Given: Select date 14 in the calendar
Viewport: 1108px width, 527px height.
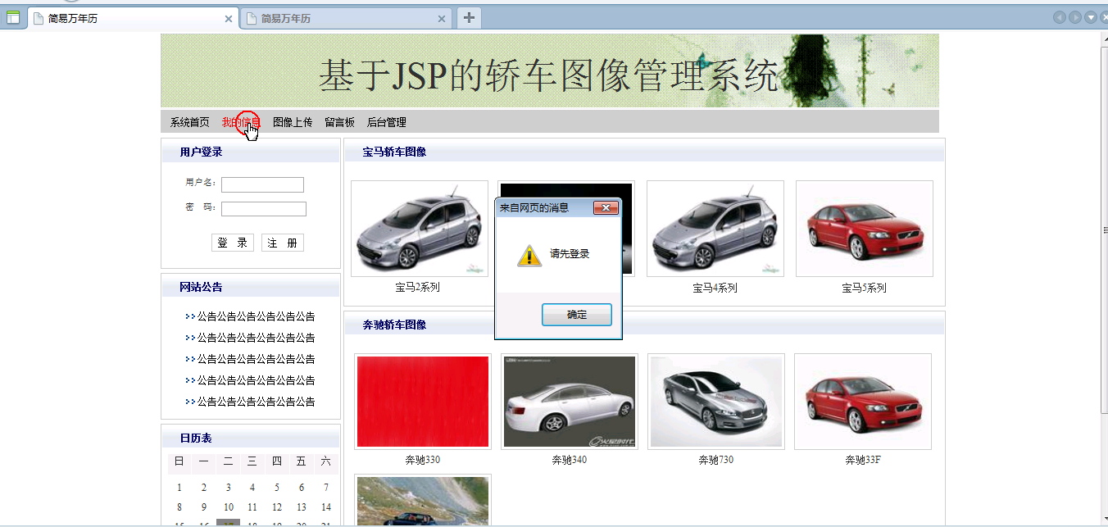Looking at the screenshot, I should 326,507.
